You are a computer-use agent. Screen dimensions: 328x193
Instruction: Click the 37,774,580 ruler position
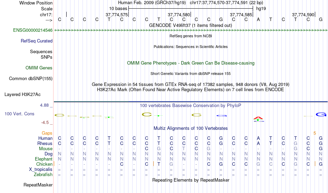pos(179,15)
